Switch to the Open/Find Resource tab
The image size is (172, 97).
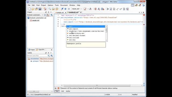[x=41, y=50]
